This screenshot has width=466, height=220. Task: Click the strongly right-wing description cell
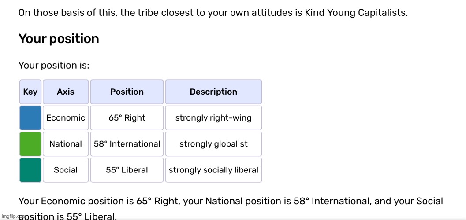(x=213, y=118)
